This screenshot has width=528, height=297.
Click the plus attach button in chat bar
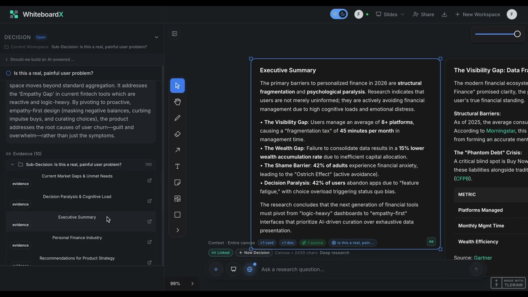click(216, 269)
